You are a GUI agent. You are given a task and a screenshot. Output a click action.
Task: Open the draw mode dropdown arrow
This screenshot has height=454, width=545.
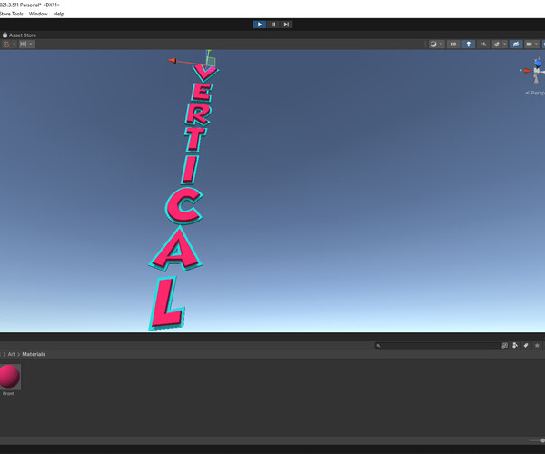click(441, 44)
